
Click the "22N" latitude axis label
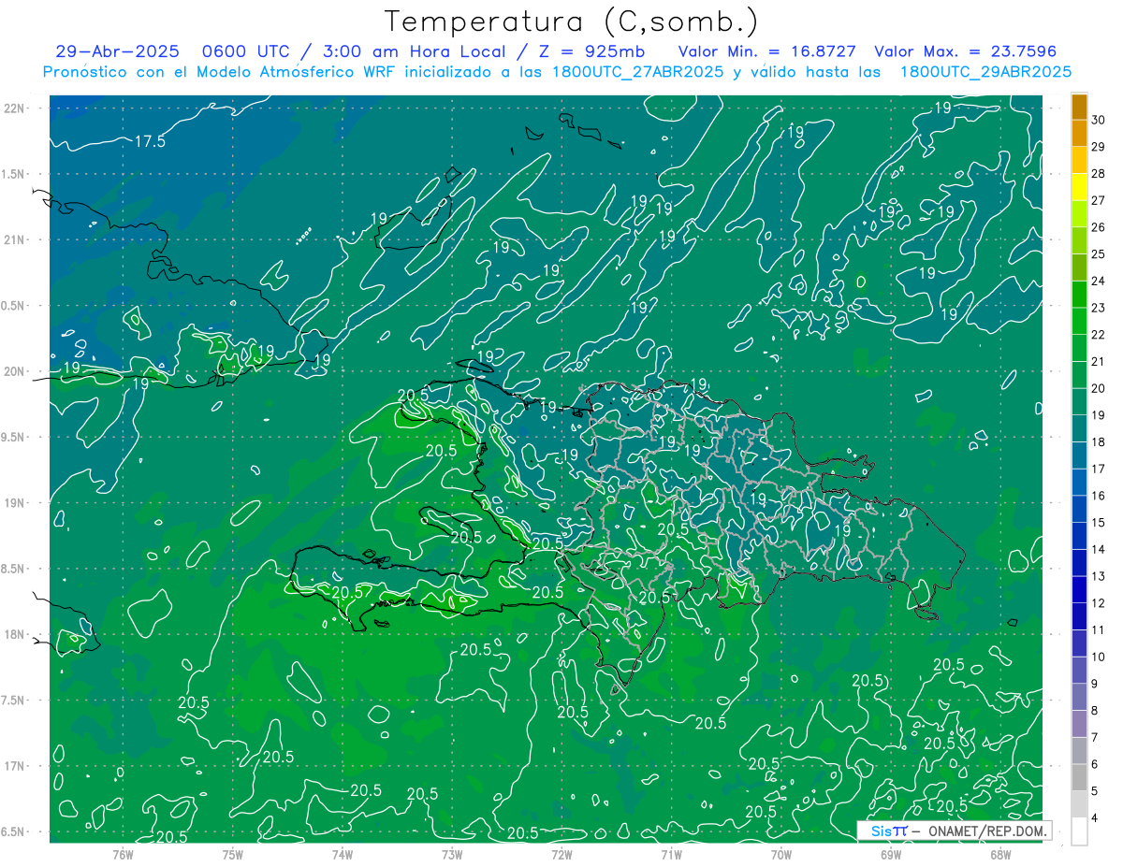pyautogui.click(x=16, y=108)
